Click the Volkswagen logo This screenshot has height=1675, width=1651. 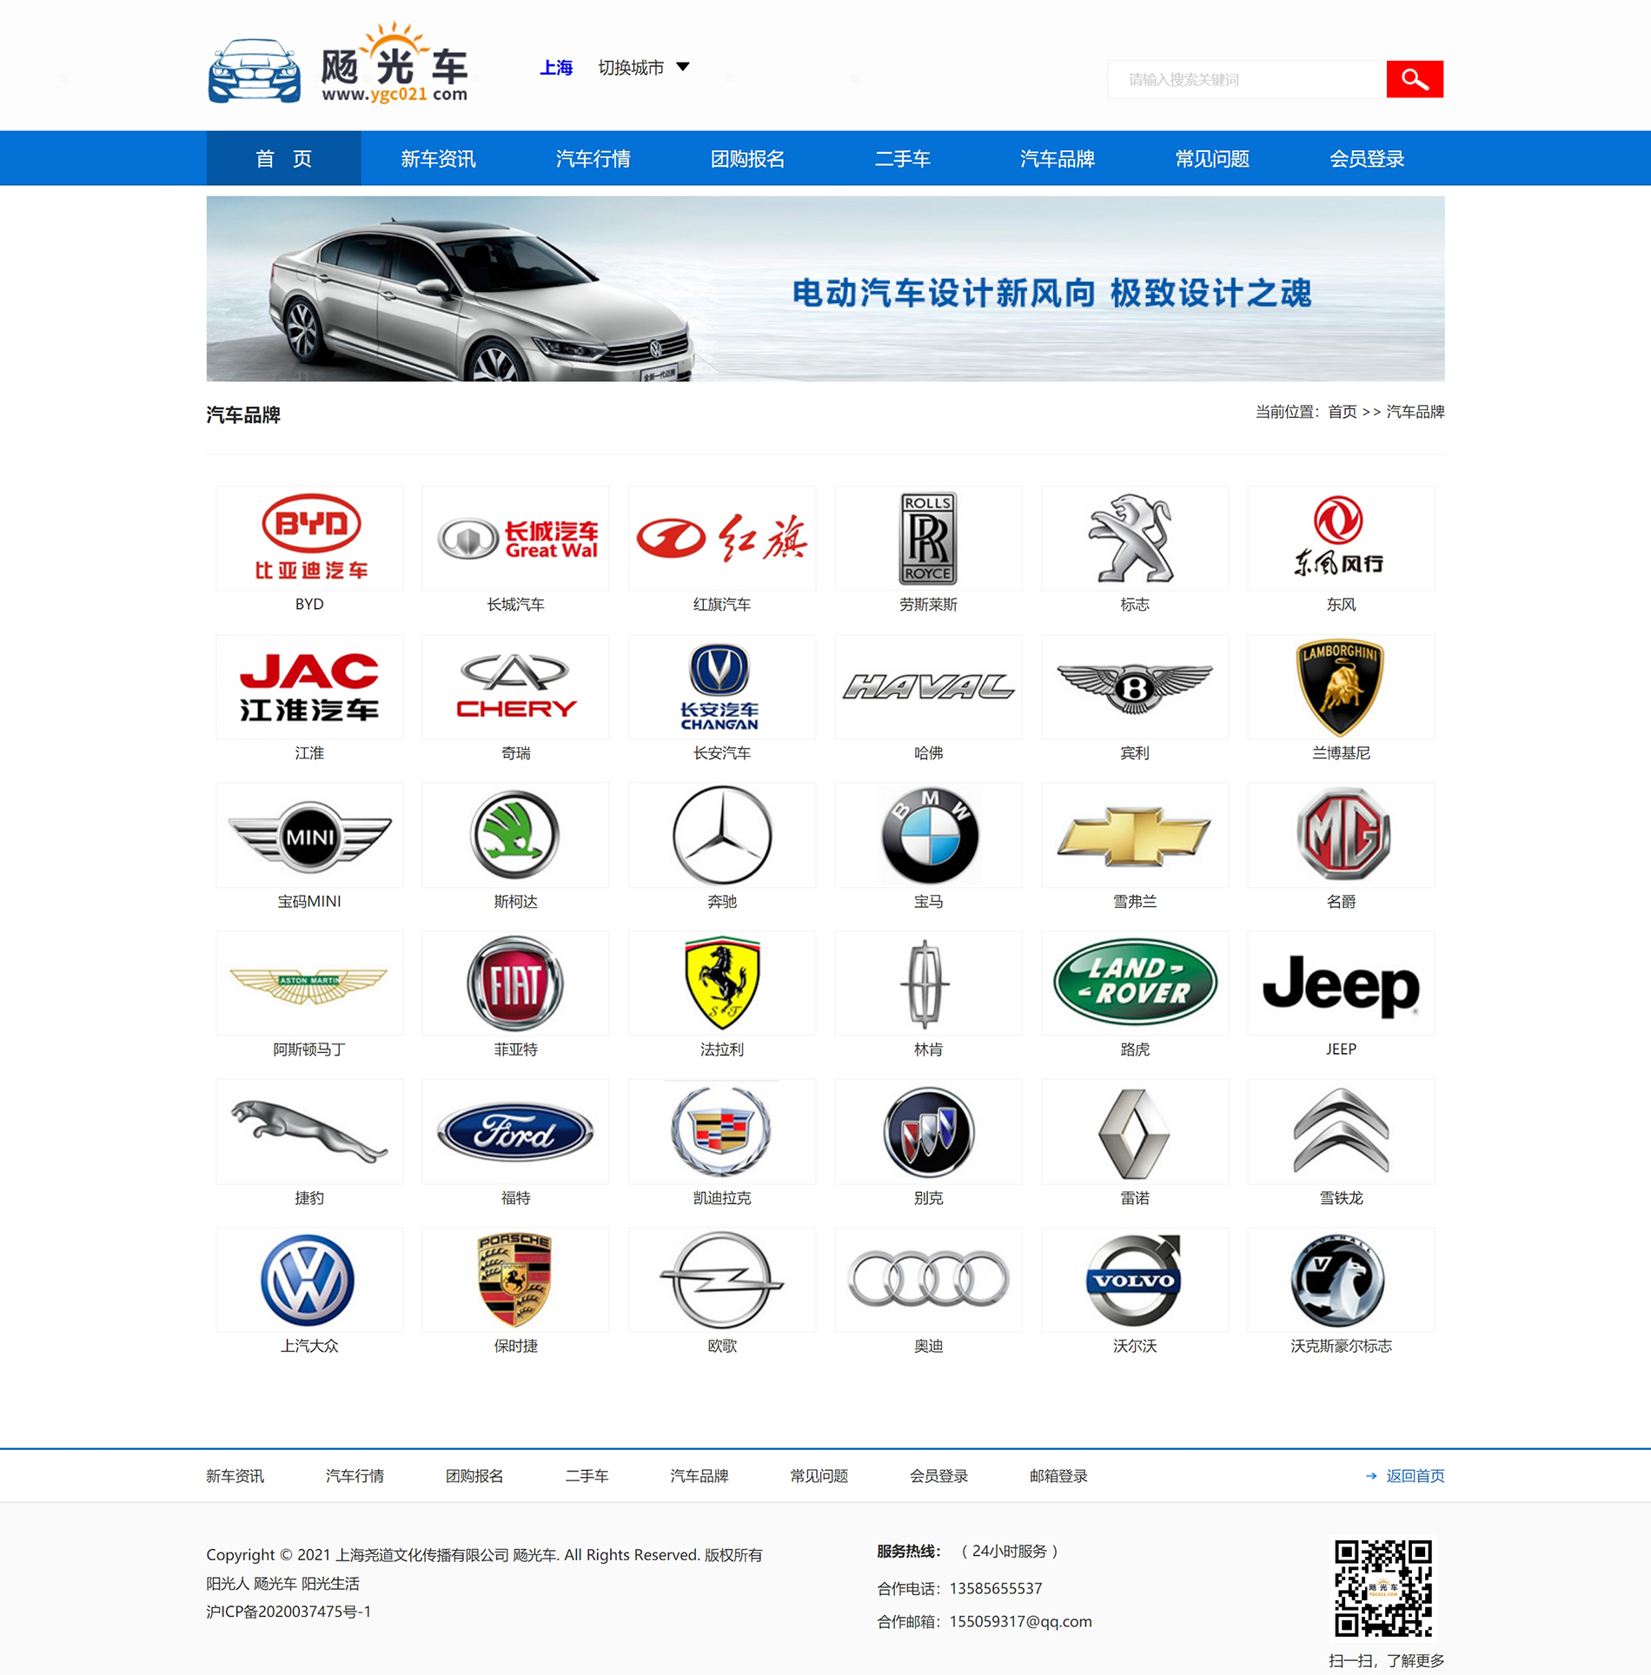click(309, 1280)
